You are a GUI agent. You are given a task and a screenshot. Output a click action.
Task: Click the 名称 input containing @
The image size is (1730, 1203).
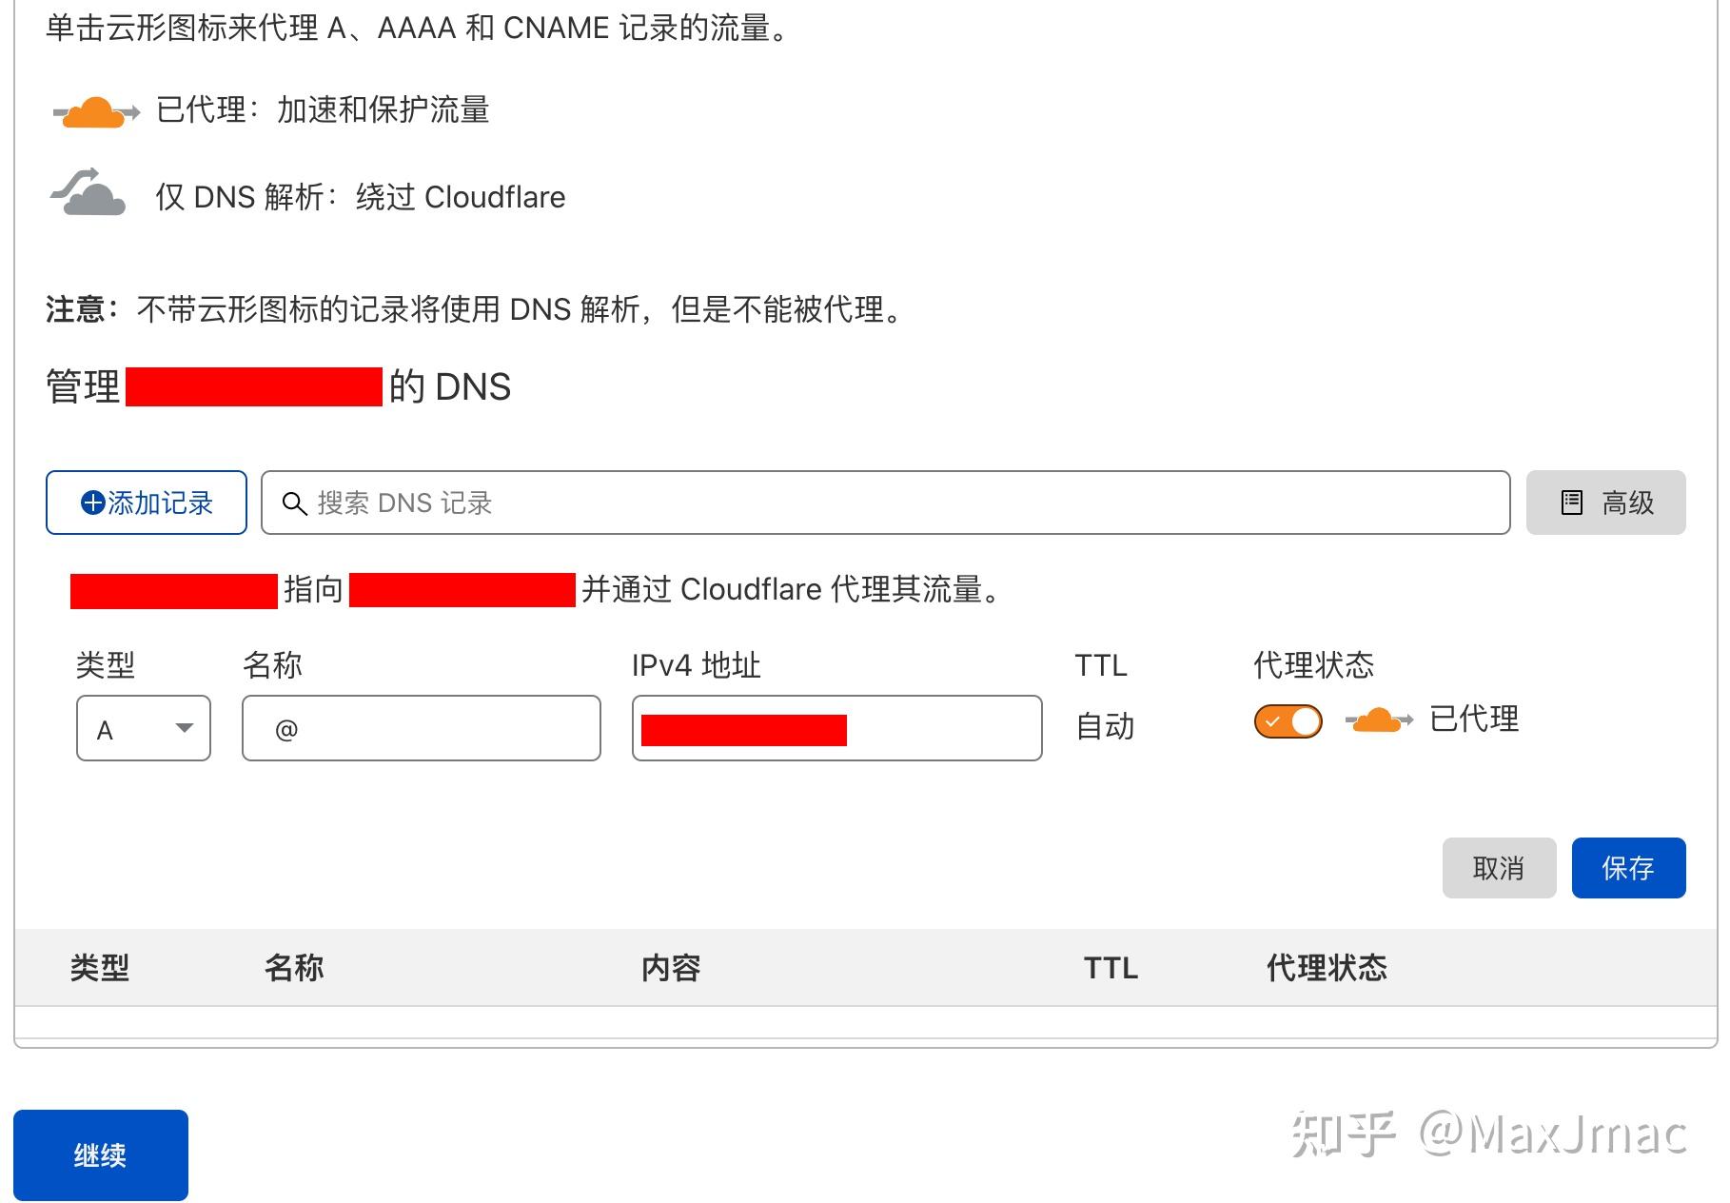pyautogui.click(x=422, y=728)
